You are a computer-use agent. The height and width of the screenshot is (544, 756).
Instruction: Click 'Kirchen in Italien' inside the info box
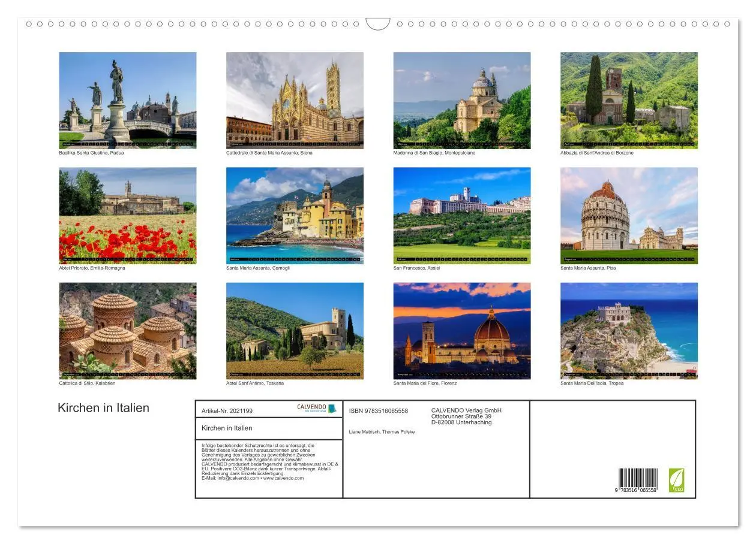(227, 428)
